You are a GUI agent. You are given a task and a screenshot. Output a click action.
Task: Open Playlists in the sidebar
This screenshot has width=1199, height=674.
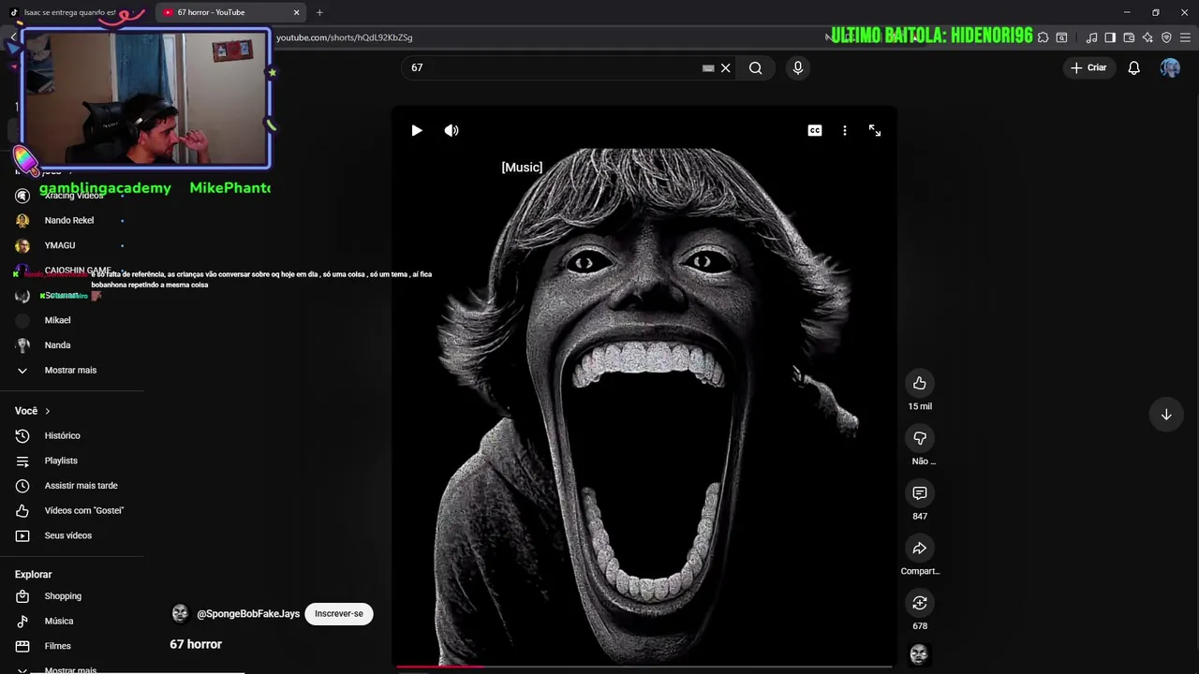[61, 461]
